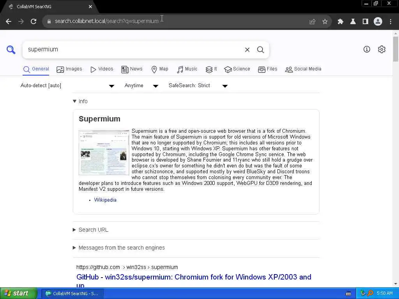Open the Chrome Labs flask icon

[x=353, y=22]
